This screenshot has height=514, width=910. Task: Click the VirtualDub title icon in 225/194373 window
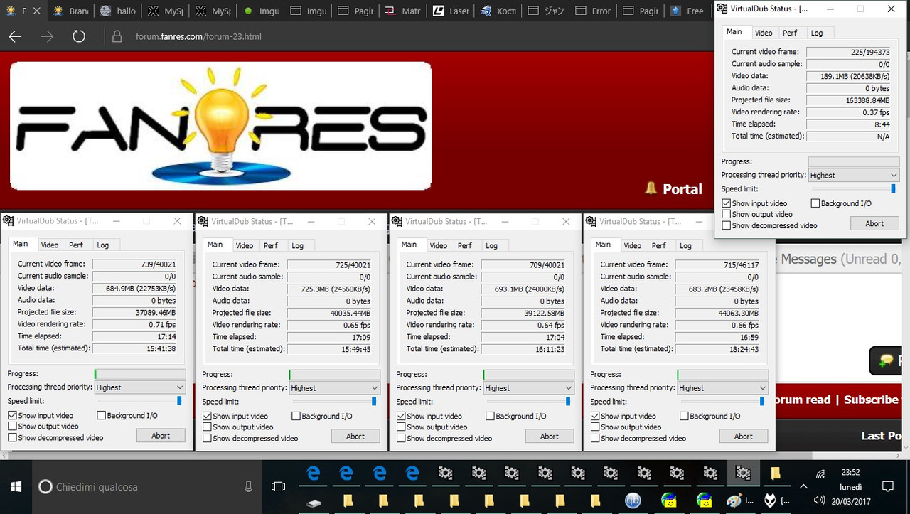[x=722, y=9]
